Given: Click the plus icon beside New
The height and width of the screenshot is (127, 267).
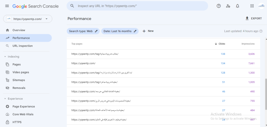Looking at the screenshot, I should tap(144, 31).
